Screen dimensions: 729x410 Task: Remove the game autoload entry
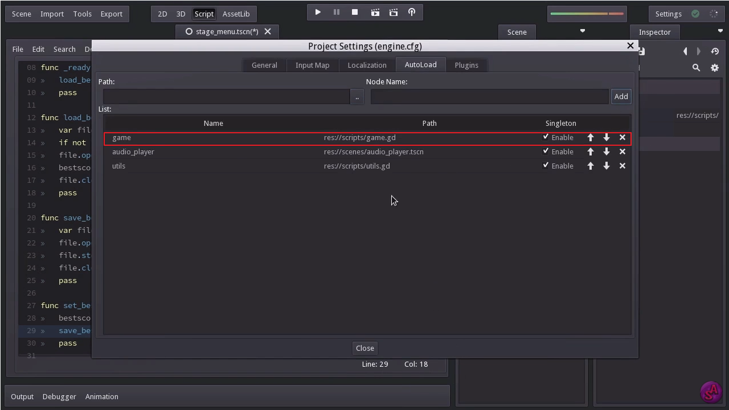pyautogui.click(x=622, y=137)
